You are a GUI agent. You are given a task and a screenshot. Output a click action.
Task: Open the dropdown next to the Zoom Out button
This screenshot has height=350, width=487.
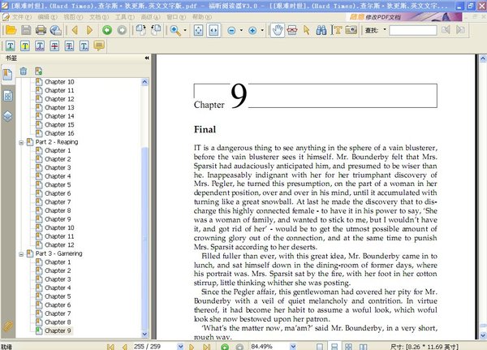[241, 30]
